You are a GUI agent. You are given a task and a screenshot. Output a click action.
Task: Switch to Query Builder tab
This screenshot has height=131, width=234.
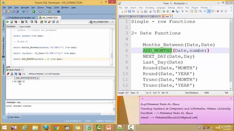[25, 27]
